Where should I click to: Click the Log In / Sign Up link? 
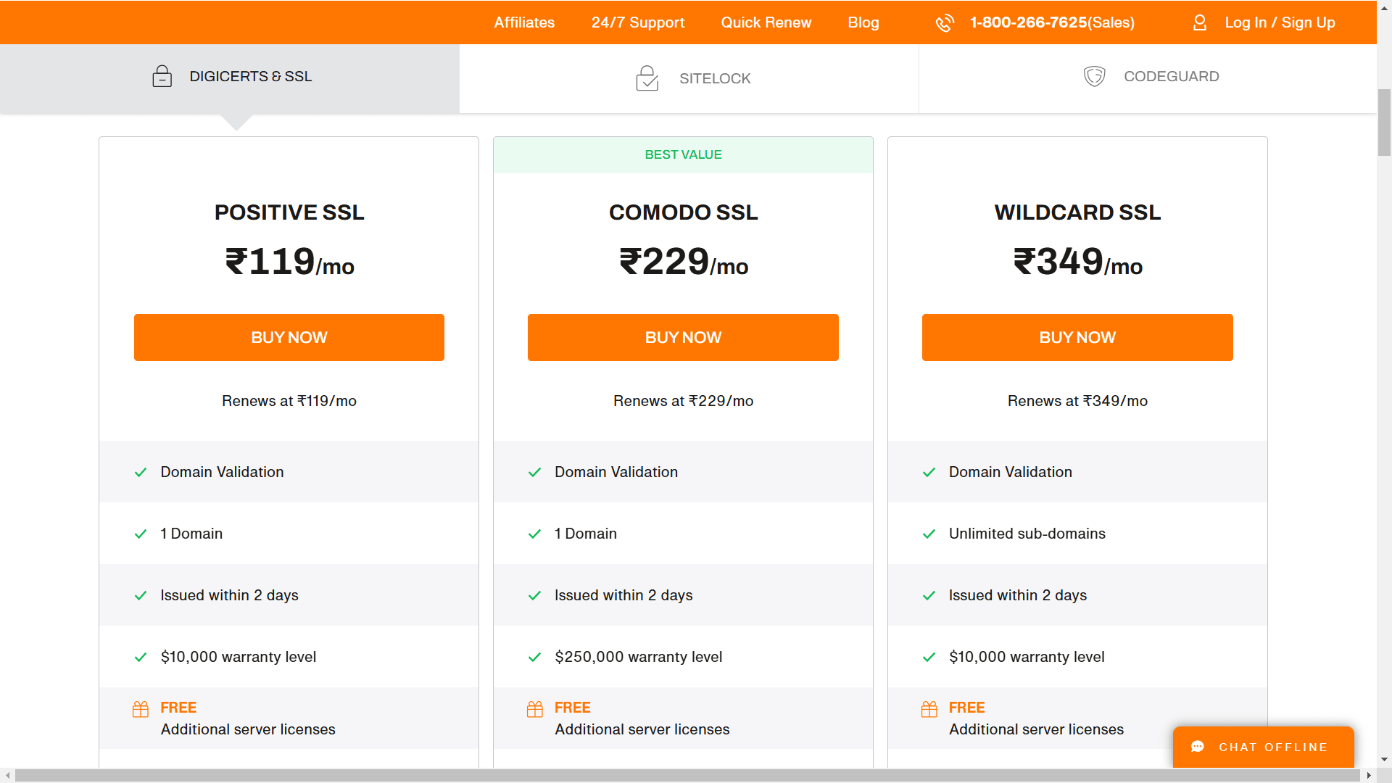pyautogui.click(x=1280, y=22)
